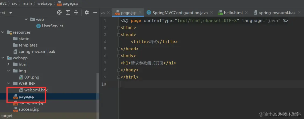The image size is (304, 119).
Task: Click the page contentType directive line
Action: [x=204, y=21]
